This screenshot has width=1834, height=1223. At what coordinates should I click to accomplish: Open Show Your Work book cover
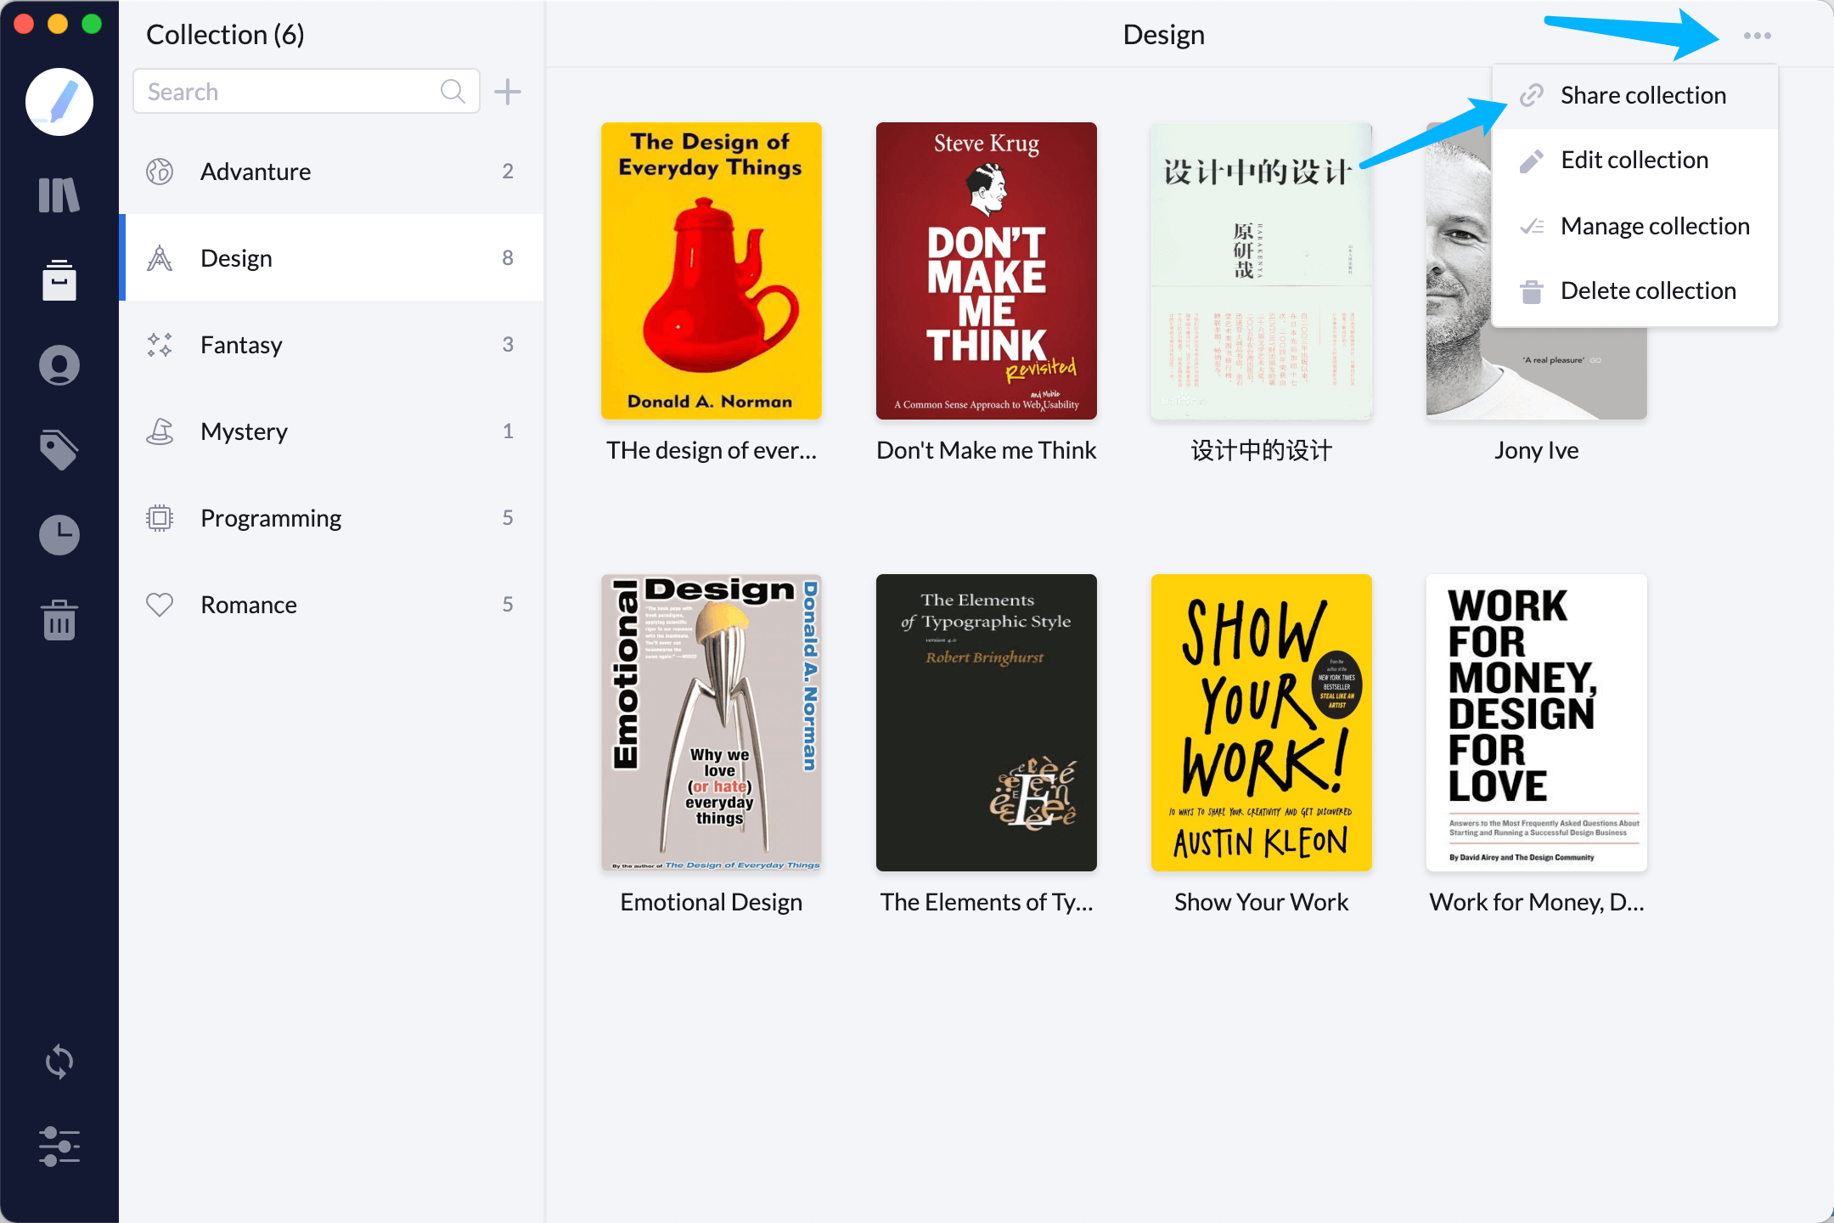tap(1261, 723)
